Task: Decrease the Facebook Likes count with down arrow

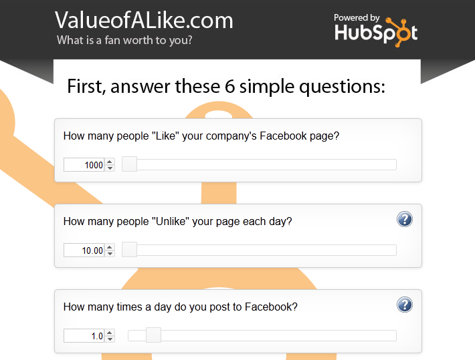Action: click(x=110, y=168)
